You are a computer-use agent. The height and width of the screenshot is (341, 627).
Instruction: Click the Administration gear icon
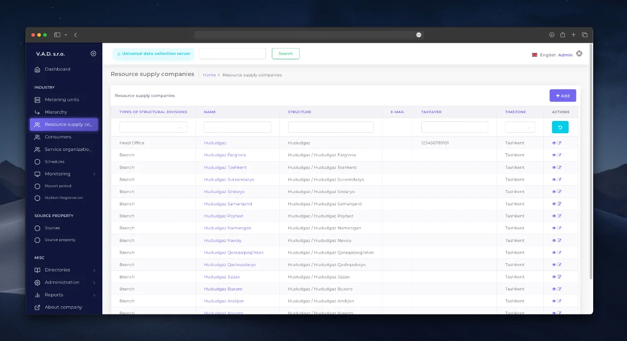point(37,283)
